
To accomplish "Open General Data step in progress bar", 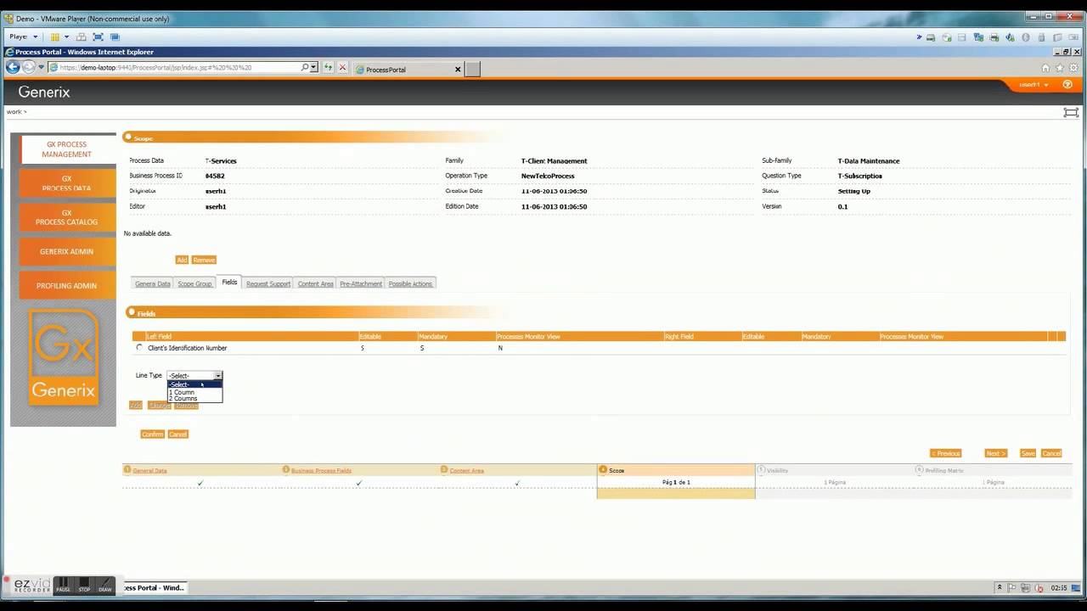I will (x=149, y=470).
